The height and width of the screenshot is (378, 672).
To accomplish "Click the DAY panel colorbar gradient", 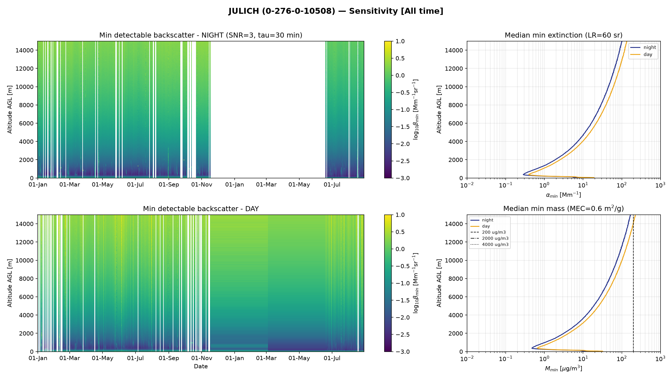I will 388,283.
